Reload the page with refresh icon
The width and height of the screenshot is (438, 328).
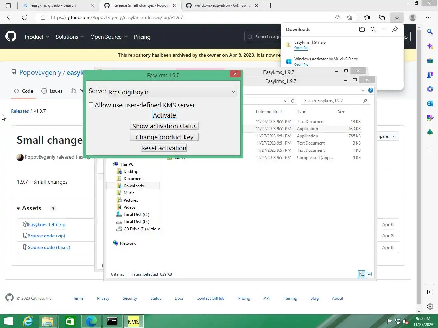pyautogui.click(x=25, y=17)
